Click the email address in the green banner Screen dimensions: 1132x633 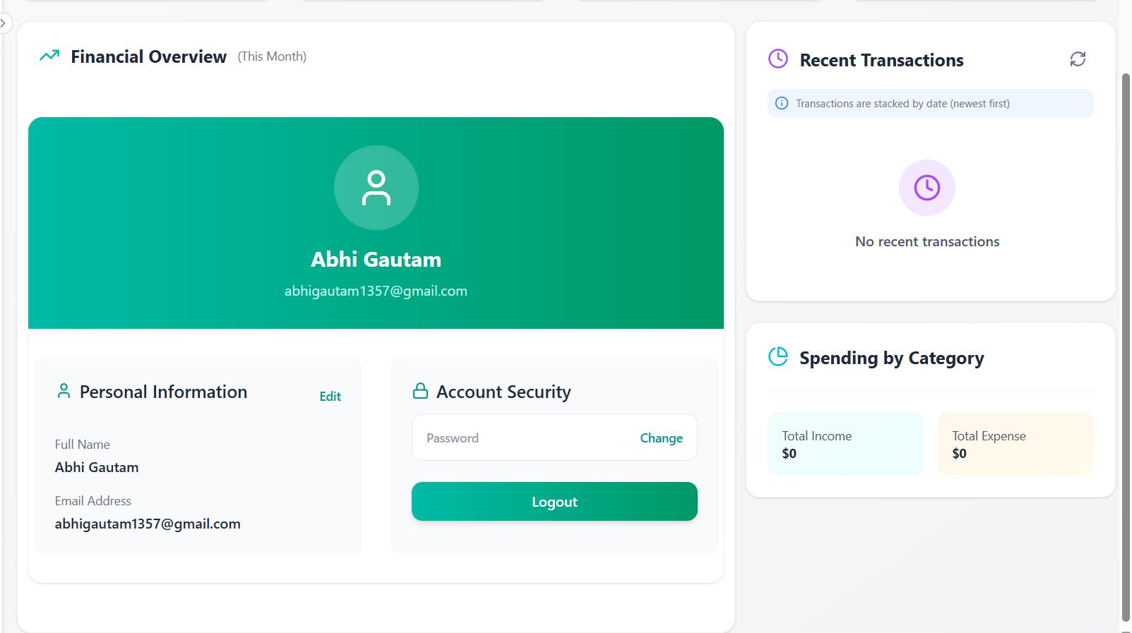click(x=376, y=291)
